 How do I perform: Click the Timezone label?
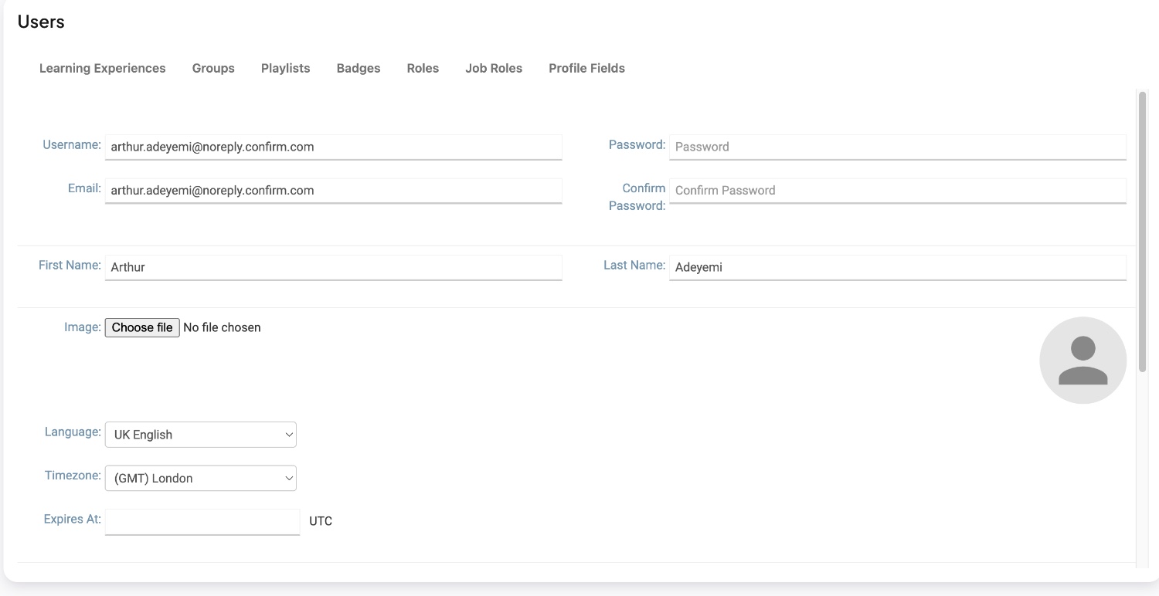[x=73, y=476]
